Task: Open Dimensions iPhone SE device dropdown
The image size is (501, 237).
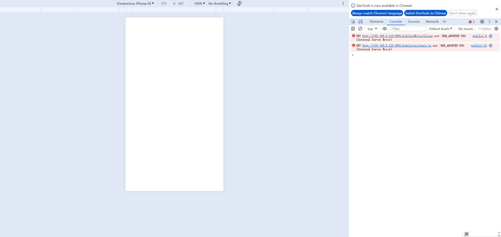Action: [135, 4]
